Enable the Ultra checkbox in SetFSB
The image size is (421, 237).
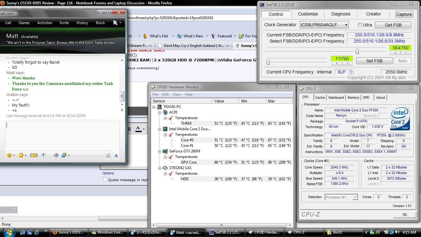(x=360, y=25)
